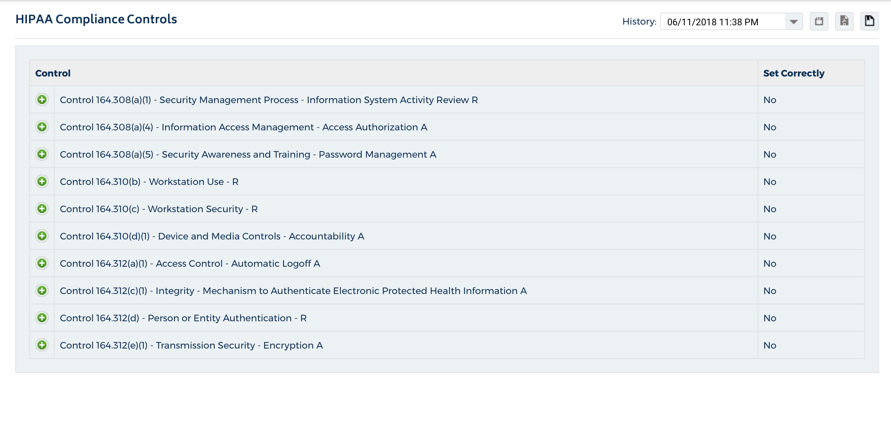Click 'No' in the Automatic Logoff row
The width and height of the screenshot is (891, 447).
point(769,264)
